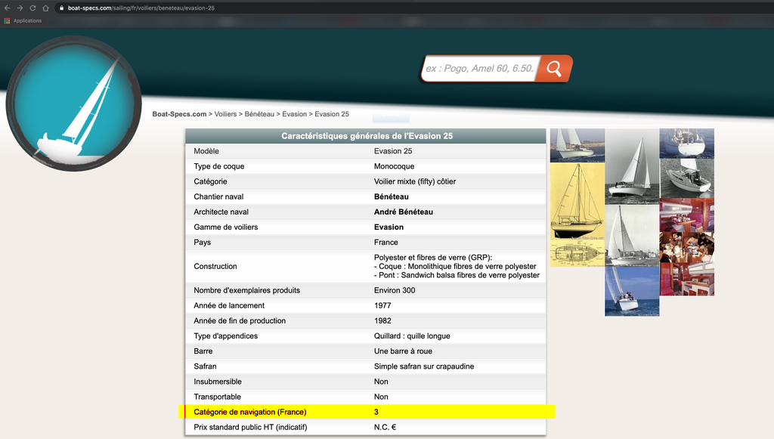Open the red interior cabin photo

tap(686, 215)
